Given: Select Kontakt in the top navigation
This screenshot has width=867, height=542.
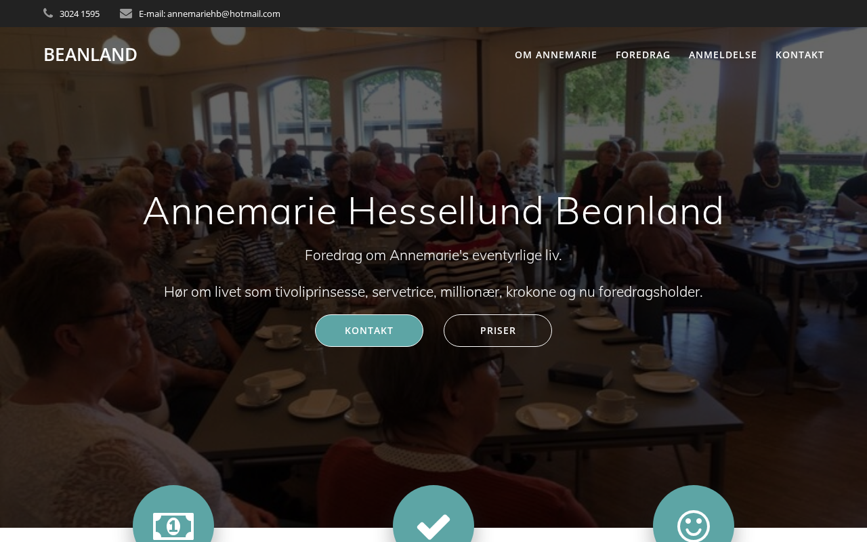Looking at the screenshot, I should pos(800,55).
